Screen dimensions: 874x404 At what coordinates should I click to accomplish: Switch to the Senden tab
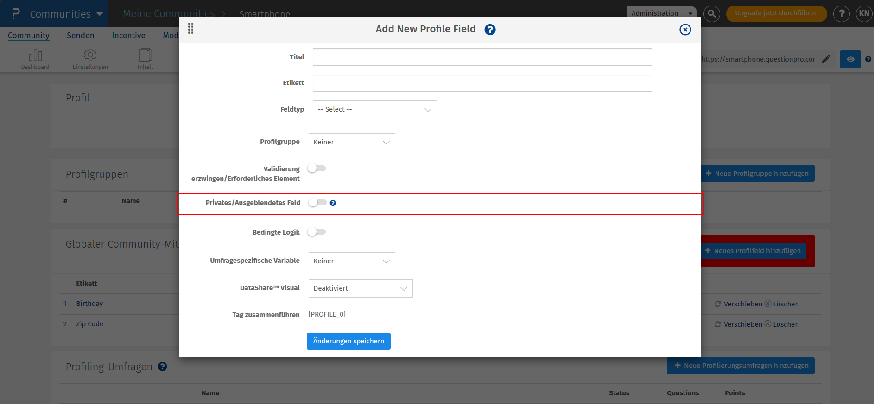click(x=81, y=36)
